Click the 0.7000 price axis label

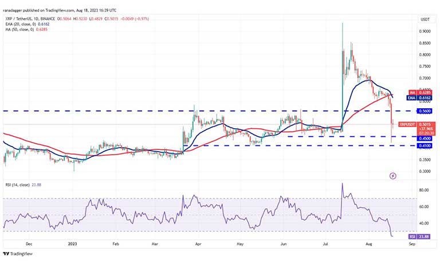(425, 78)
